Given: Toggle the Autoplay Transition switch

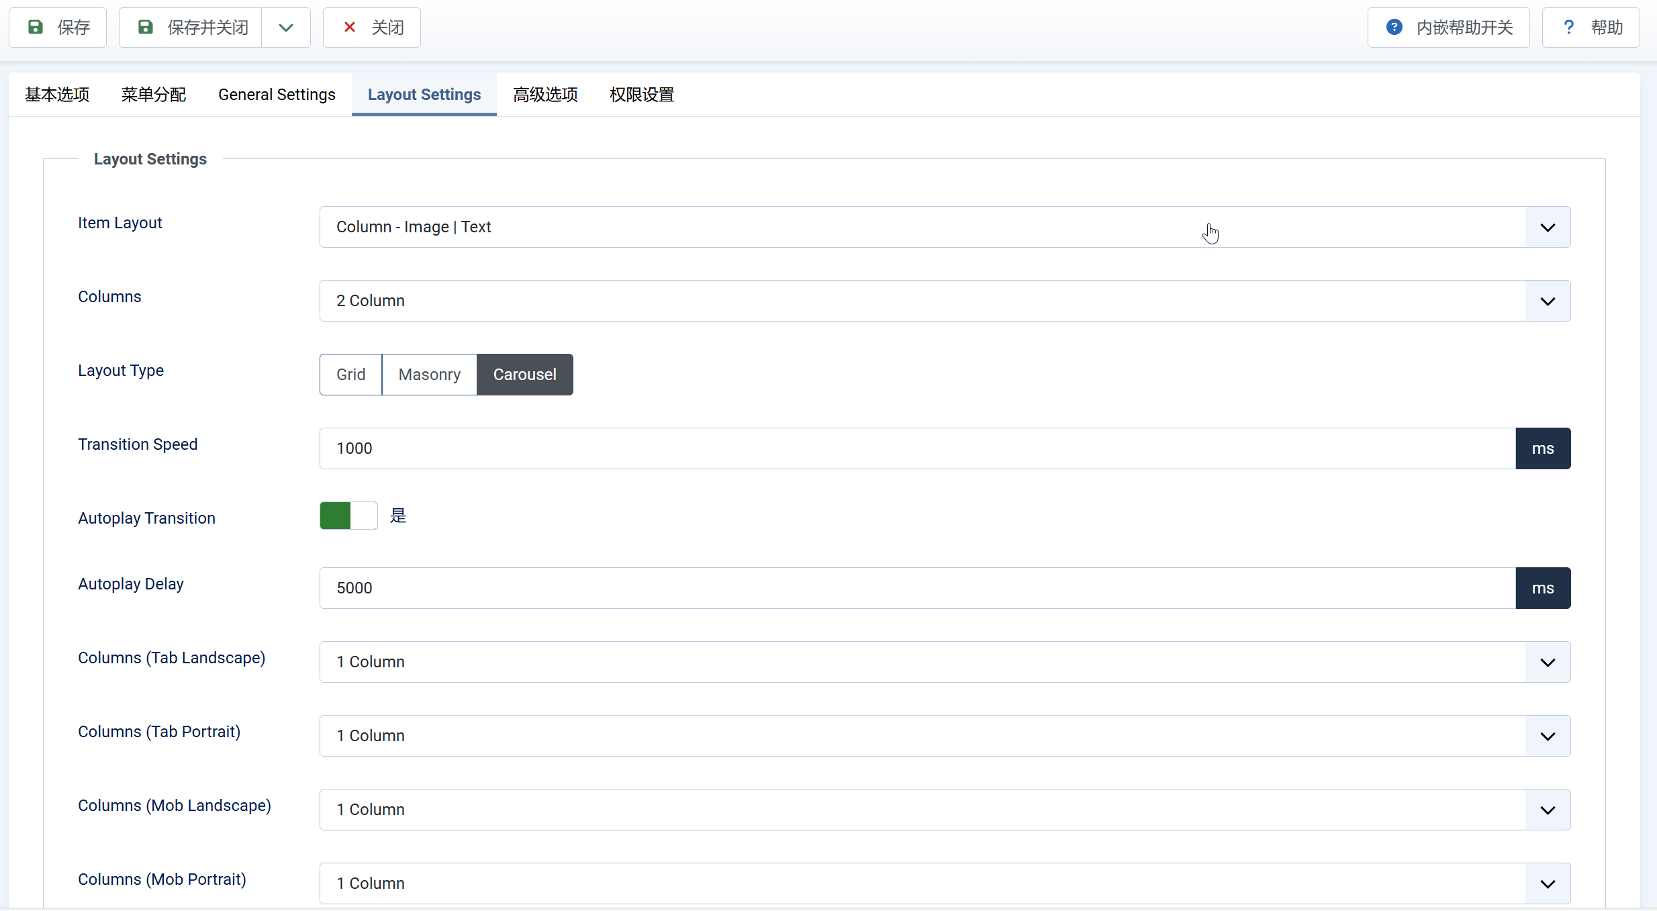Looking at the screenshot, I should click(x=348, y=516).
